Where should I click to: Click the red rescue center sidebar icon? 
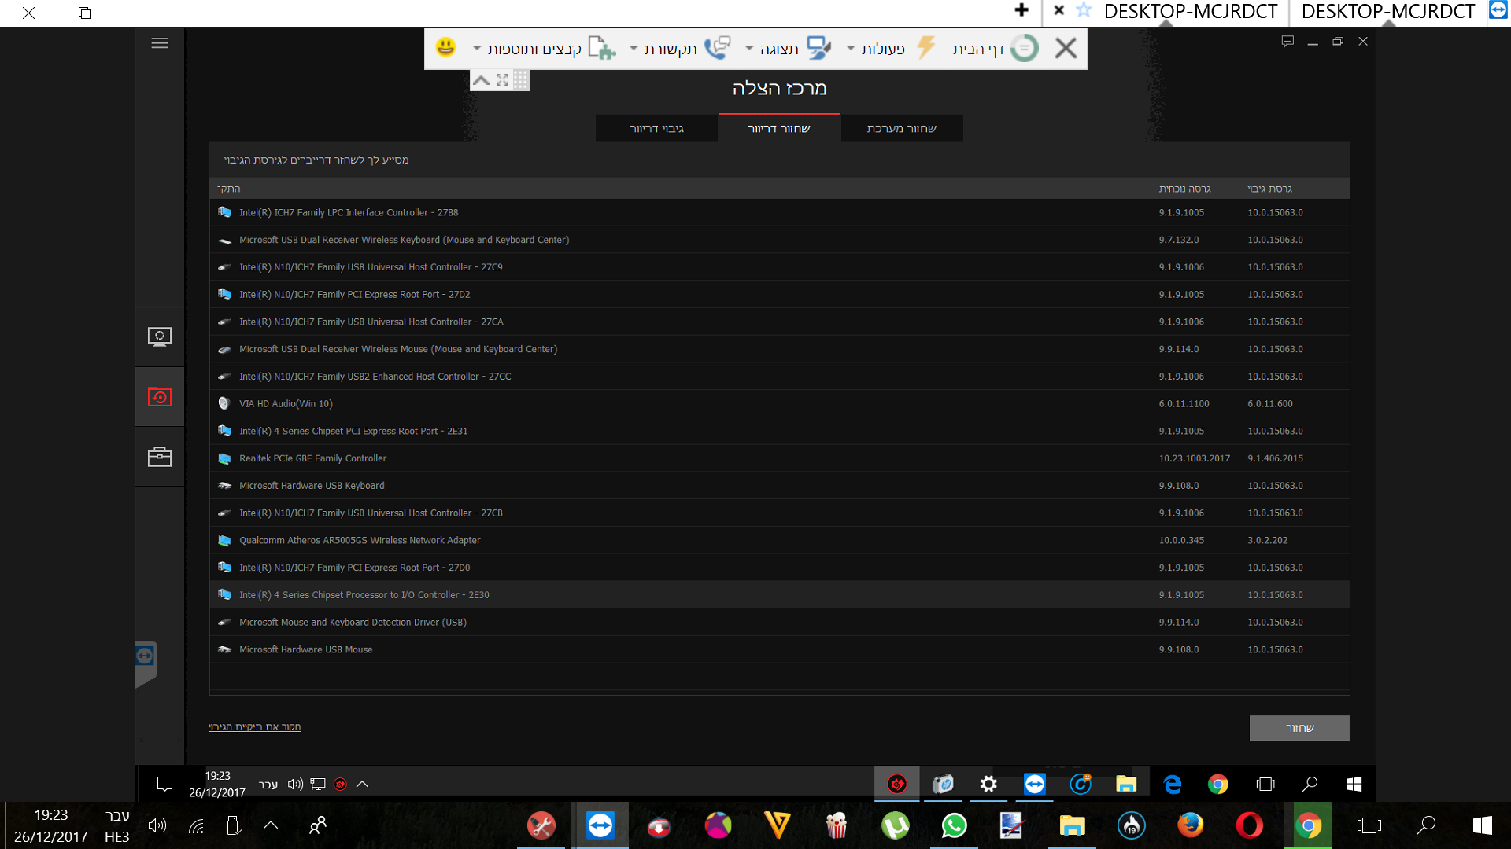pyautogui.click(x=160, y=397)
